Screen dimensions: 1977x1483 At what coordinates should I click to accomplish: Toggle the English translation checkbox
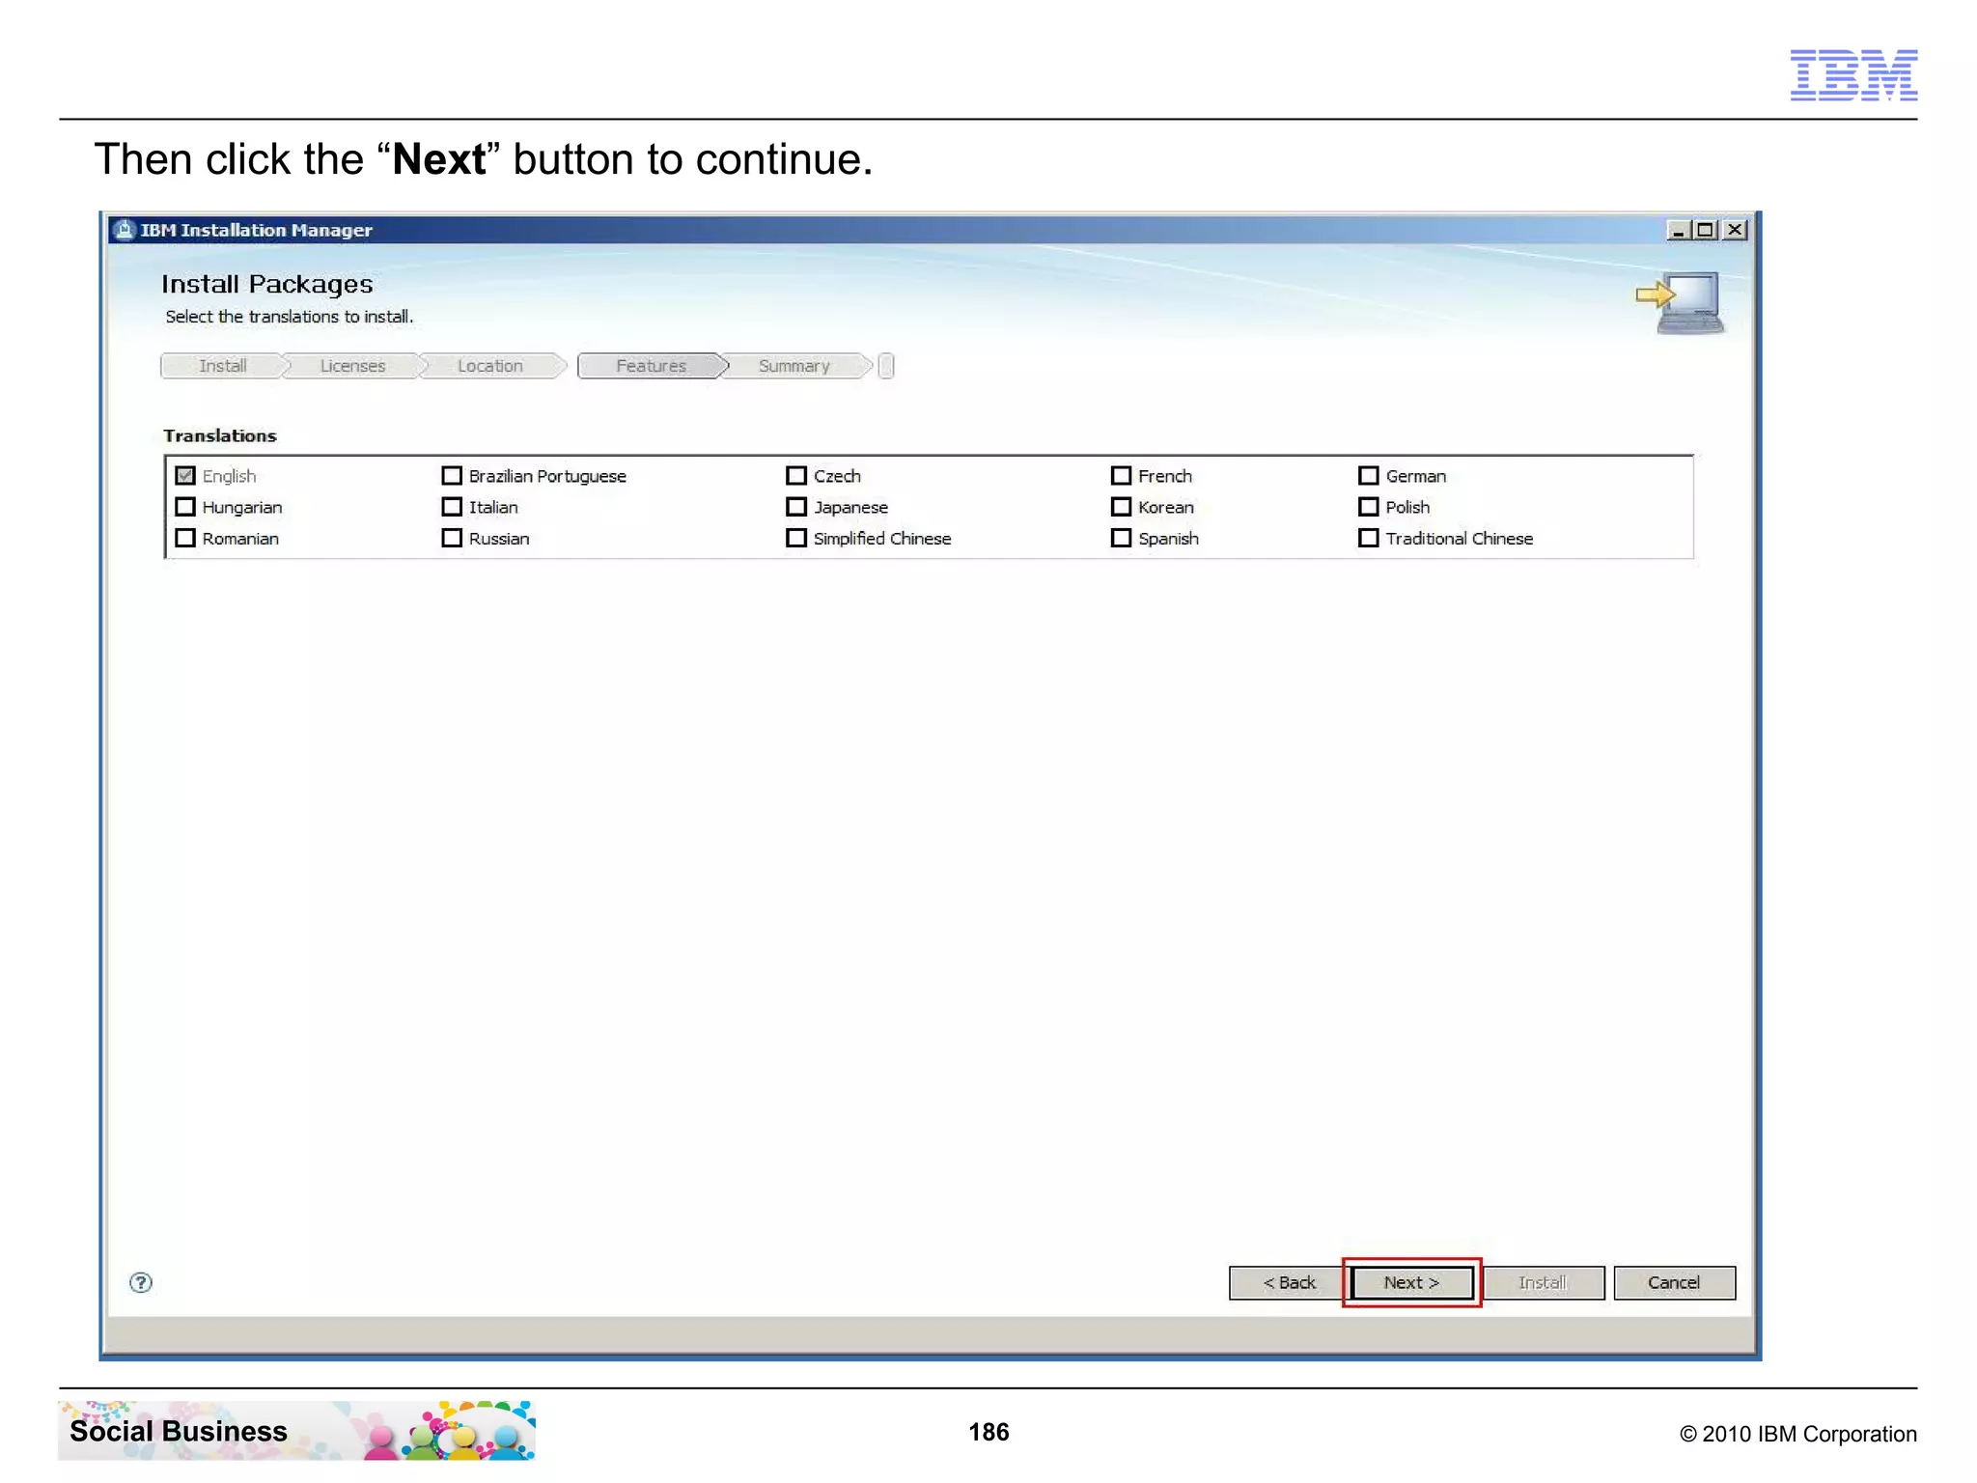[185, 476]
